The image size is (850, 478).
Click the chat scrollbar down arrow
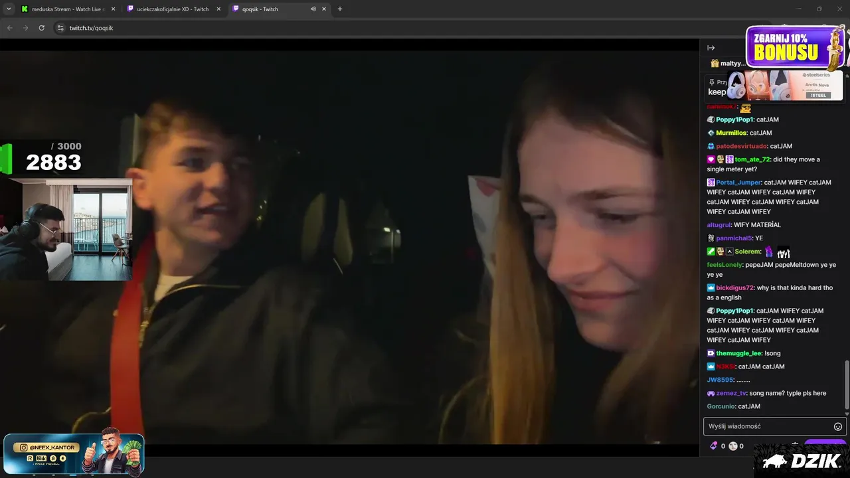(846, 413)
